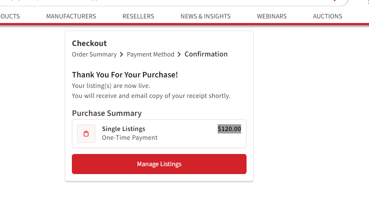This screenshot has height=218, width=369.
Task: Open News & Insights in navigation
Action: (206, 16)
